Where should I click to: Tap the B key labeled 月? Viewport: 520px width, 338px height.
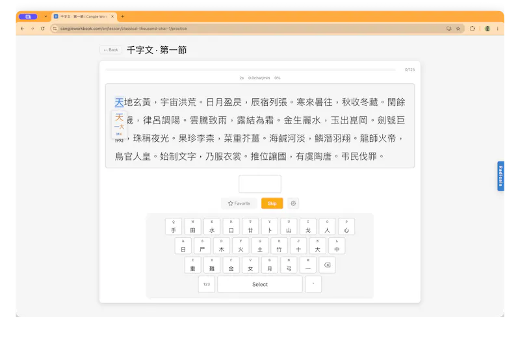[270, 265]
